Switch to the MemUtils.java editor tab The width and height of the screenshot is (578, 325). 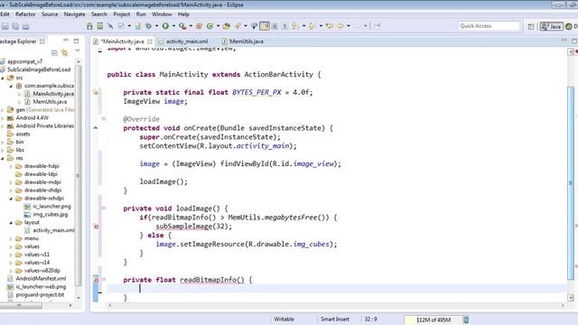coord(243,42)
